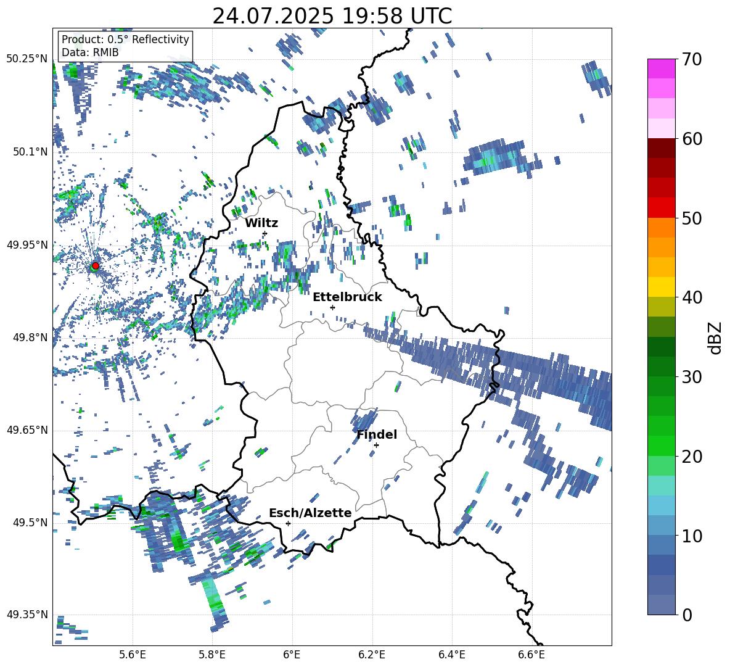Screen dimensions: 730x667
Task: Click the magenta top segment of colorbar
Action: pyautogui.click(x=661, y=68)
